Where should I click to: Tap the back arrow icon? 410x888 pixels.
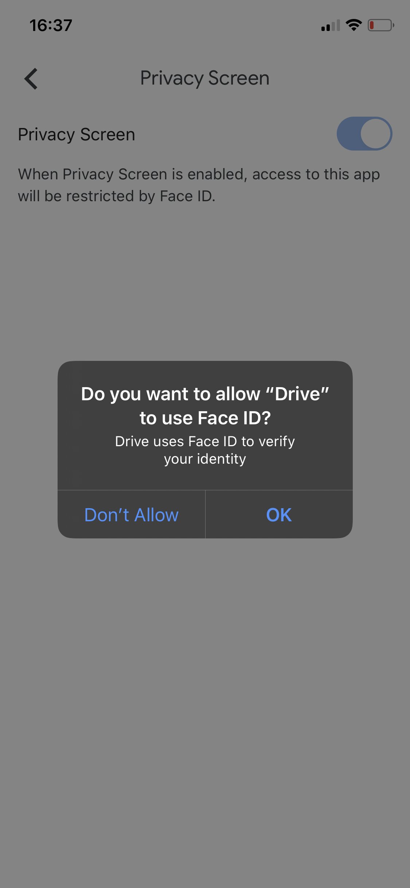tap(31, 78)
